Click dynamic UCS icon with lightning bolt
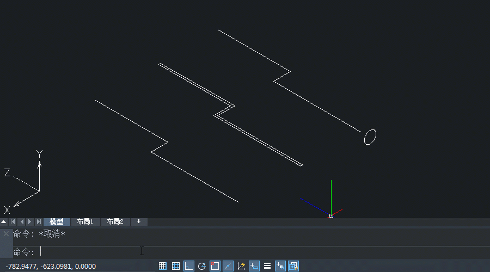The width and height of the screenshot is (490, 272). (x=241, y=266)
